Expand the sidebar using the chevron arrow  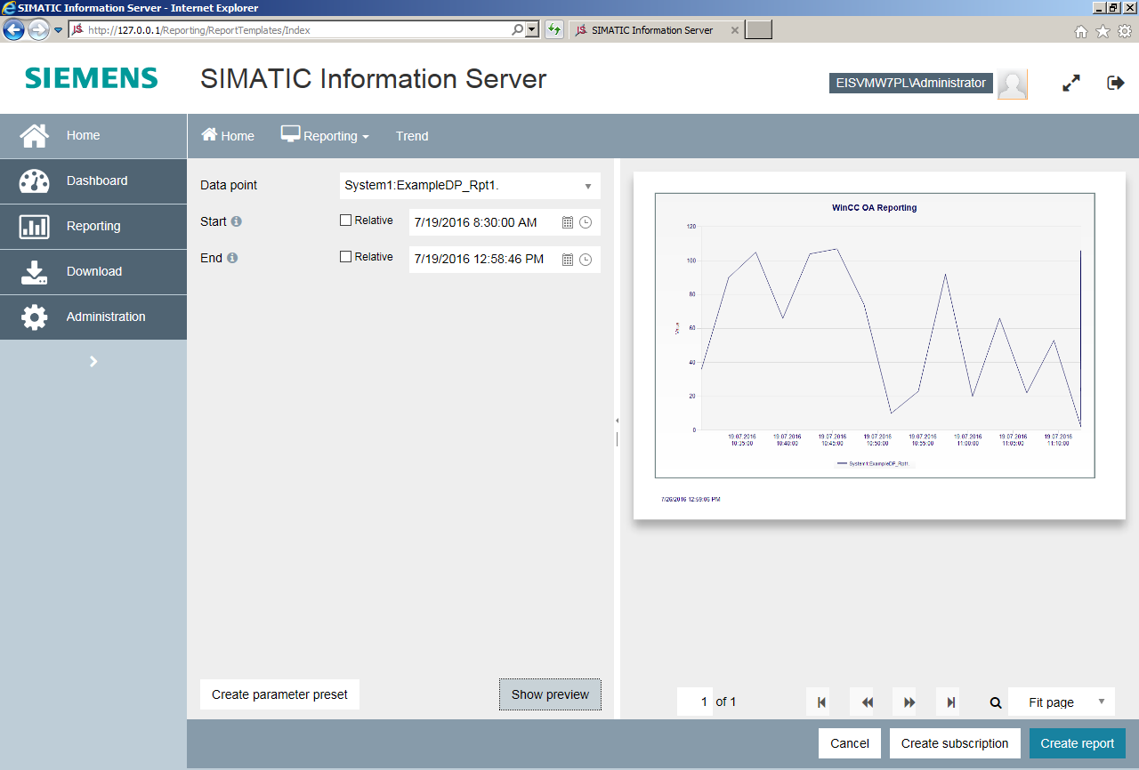click(93, 361)
